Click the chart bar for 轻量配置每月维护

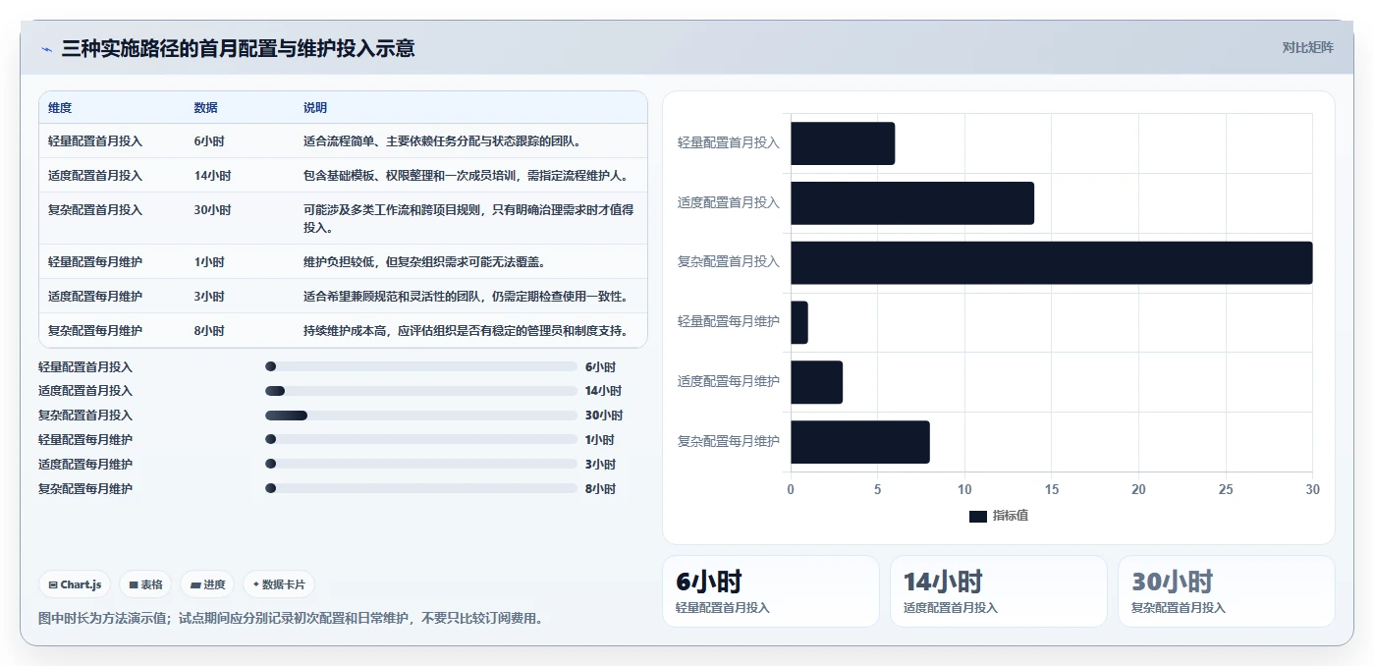tap(799, 322)
